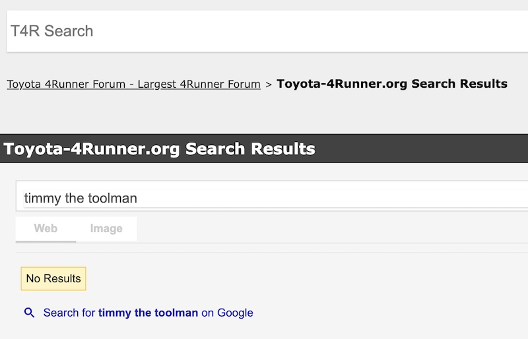Click the bold 'timmy the toolman' text in Google link

148,313
